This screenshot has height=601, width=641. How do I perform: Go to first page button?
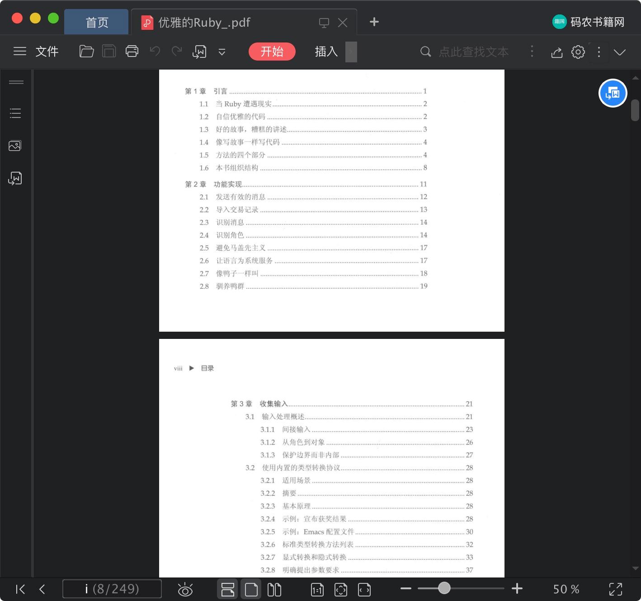[20, 589]
